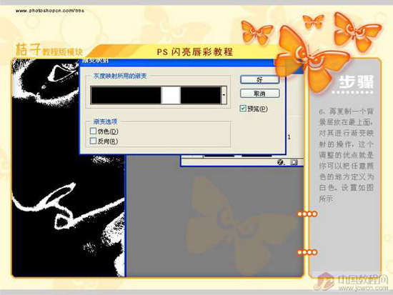Click the upper orange dots connector

point(307,214)
